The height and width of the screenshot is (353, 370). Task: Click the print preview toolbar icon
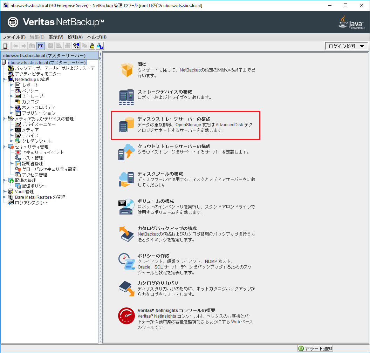pos(59,46)
